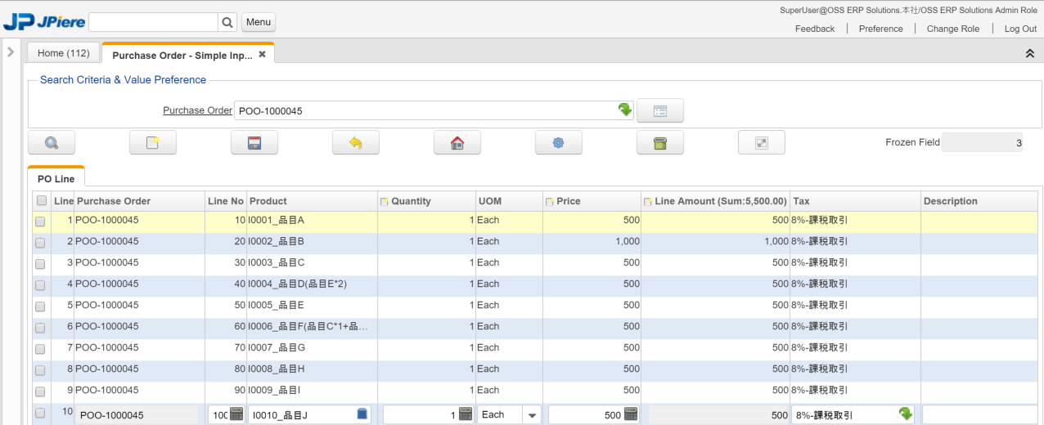Click the Description field on line 10
1044x425 pixels.
point(979,415)
